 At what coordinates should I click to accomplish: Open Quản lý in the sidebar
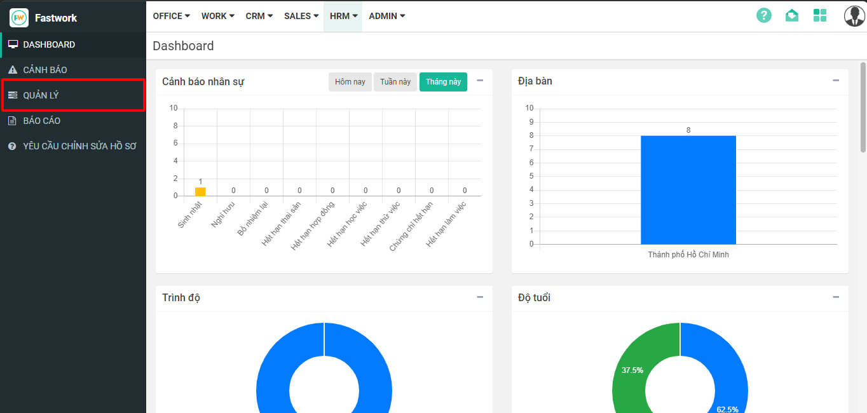tap(41, 95)
